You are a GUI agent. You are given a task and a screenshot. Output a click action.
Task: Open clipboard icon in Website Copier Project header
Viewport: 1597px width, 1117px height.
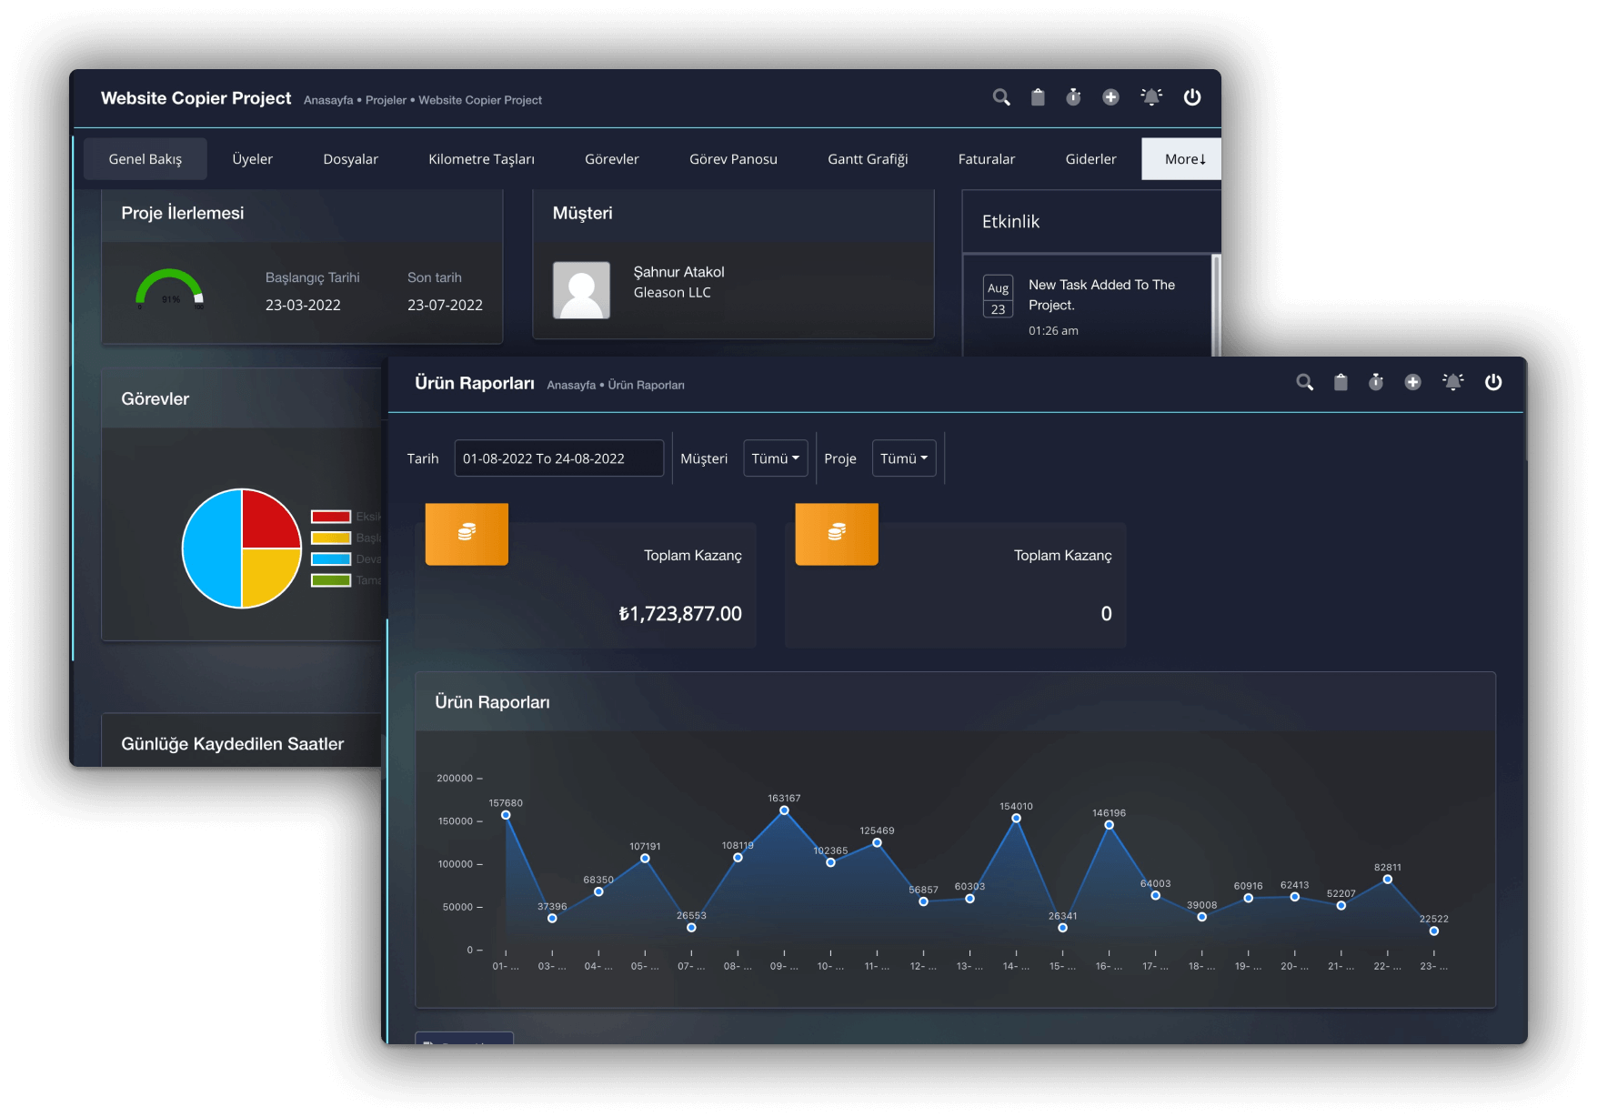(1038, 97)
